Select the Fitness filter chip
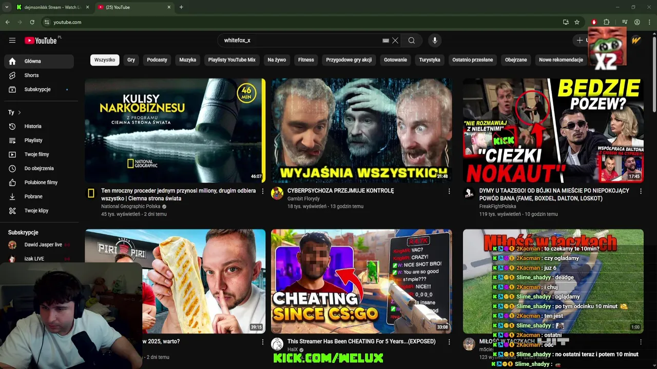Screen dimensions: 657x369 (306, 60)
